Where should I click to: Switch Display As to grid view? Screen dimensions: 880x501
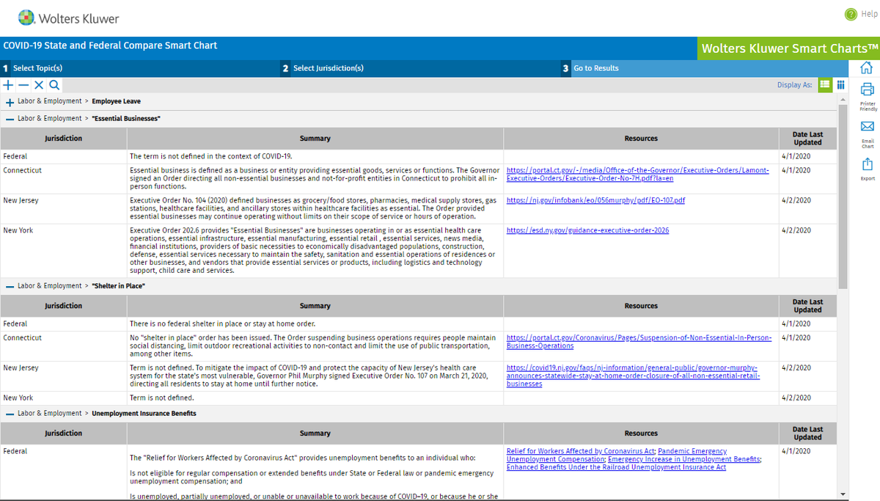pos(840,84)
